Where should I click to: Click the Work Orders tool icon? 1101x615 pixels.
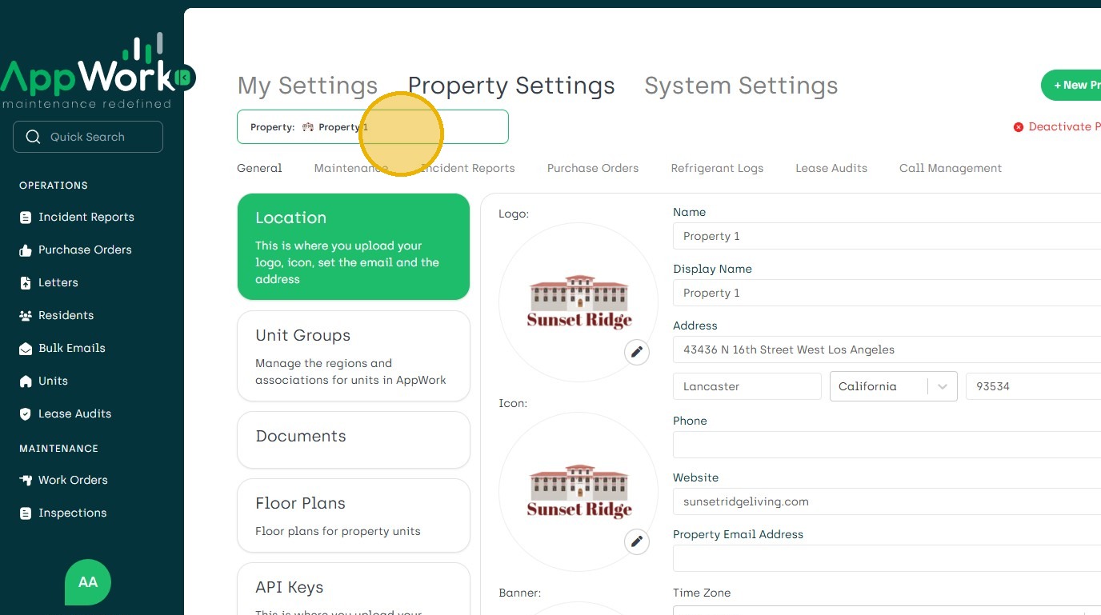point(26,481)
